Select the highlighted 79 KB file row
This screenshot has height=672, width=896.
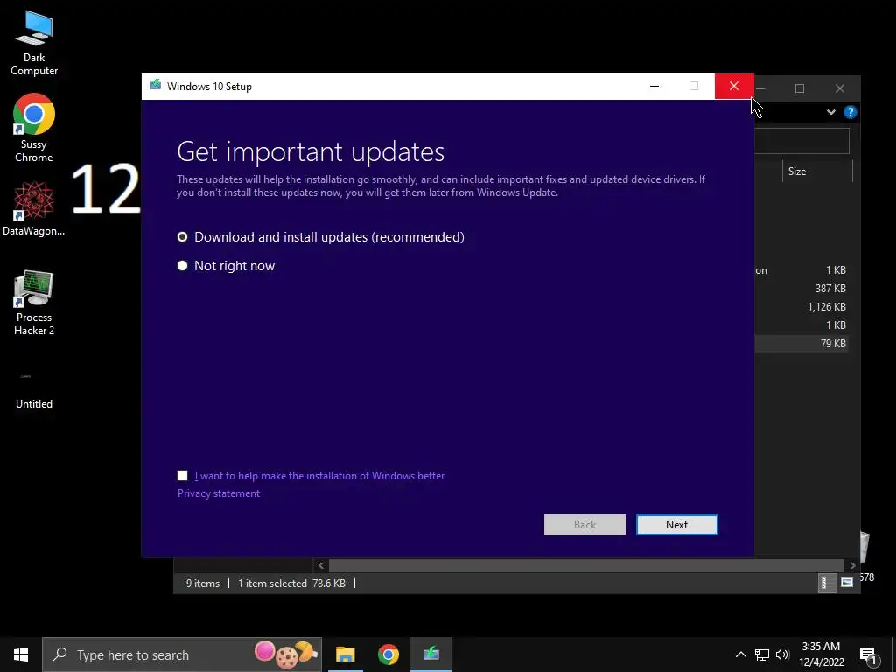tap(801, 343)
